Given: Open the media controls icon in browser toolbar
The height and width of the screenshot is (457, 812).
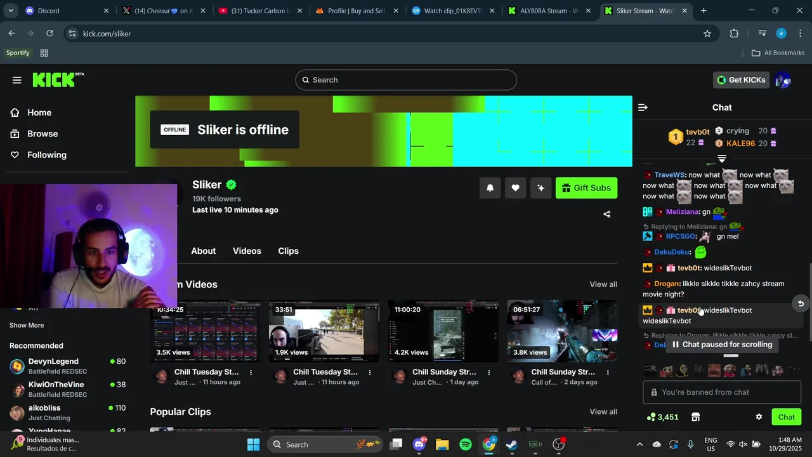Looking at the screenshot, I should (x=763, y=34).
